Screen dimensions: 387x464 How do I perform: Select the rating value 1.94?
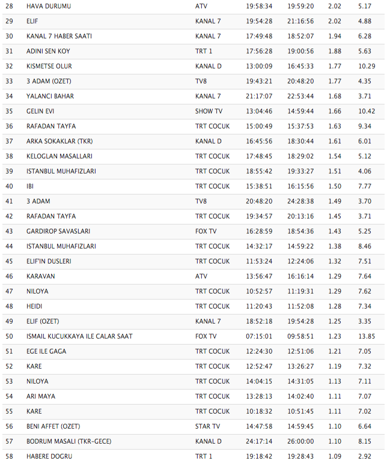coord(335,36)
